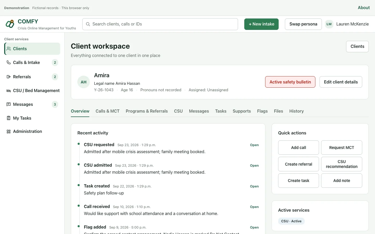Click the Add note quick action
The height and width of the screenshot is (234, 375).
[x=342, y=181]
